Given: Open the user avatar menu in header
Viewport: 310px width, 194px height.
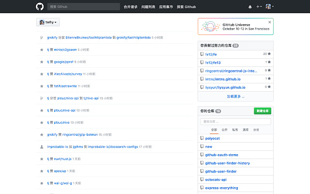Looking at the screenshot, I should (269, 6).
